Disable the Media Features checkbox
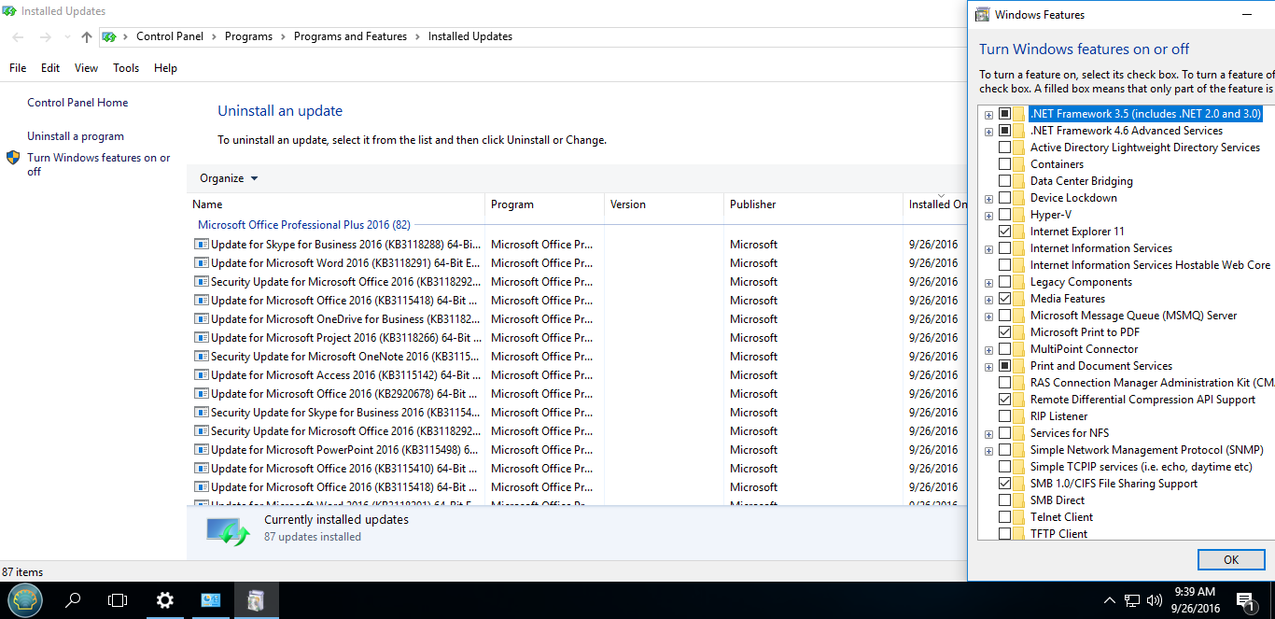The image size is (1275, 619). coord(1004,299)
